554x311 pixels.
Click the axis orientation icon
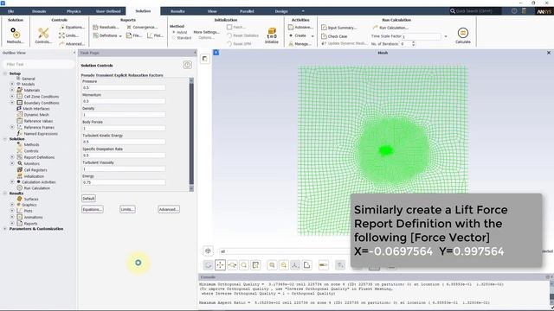295,265
